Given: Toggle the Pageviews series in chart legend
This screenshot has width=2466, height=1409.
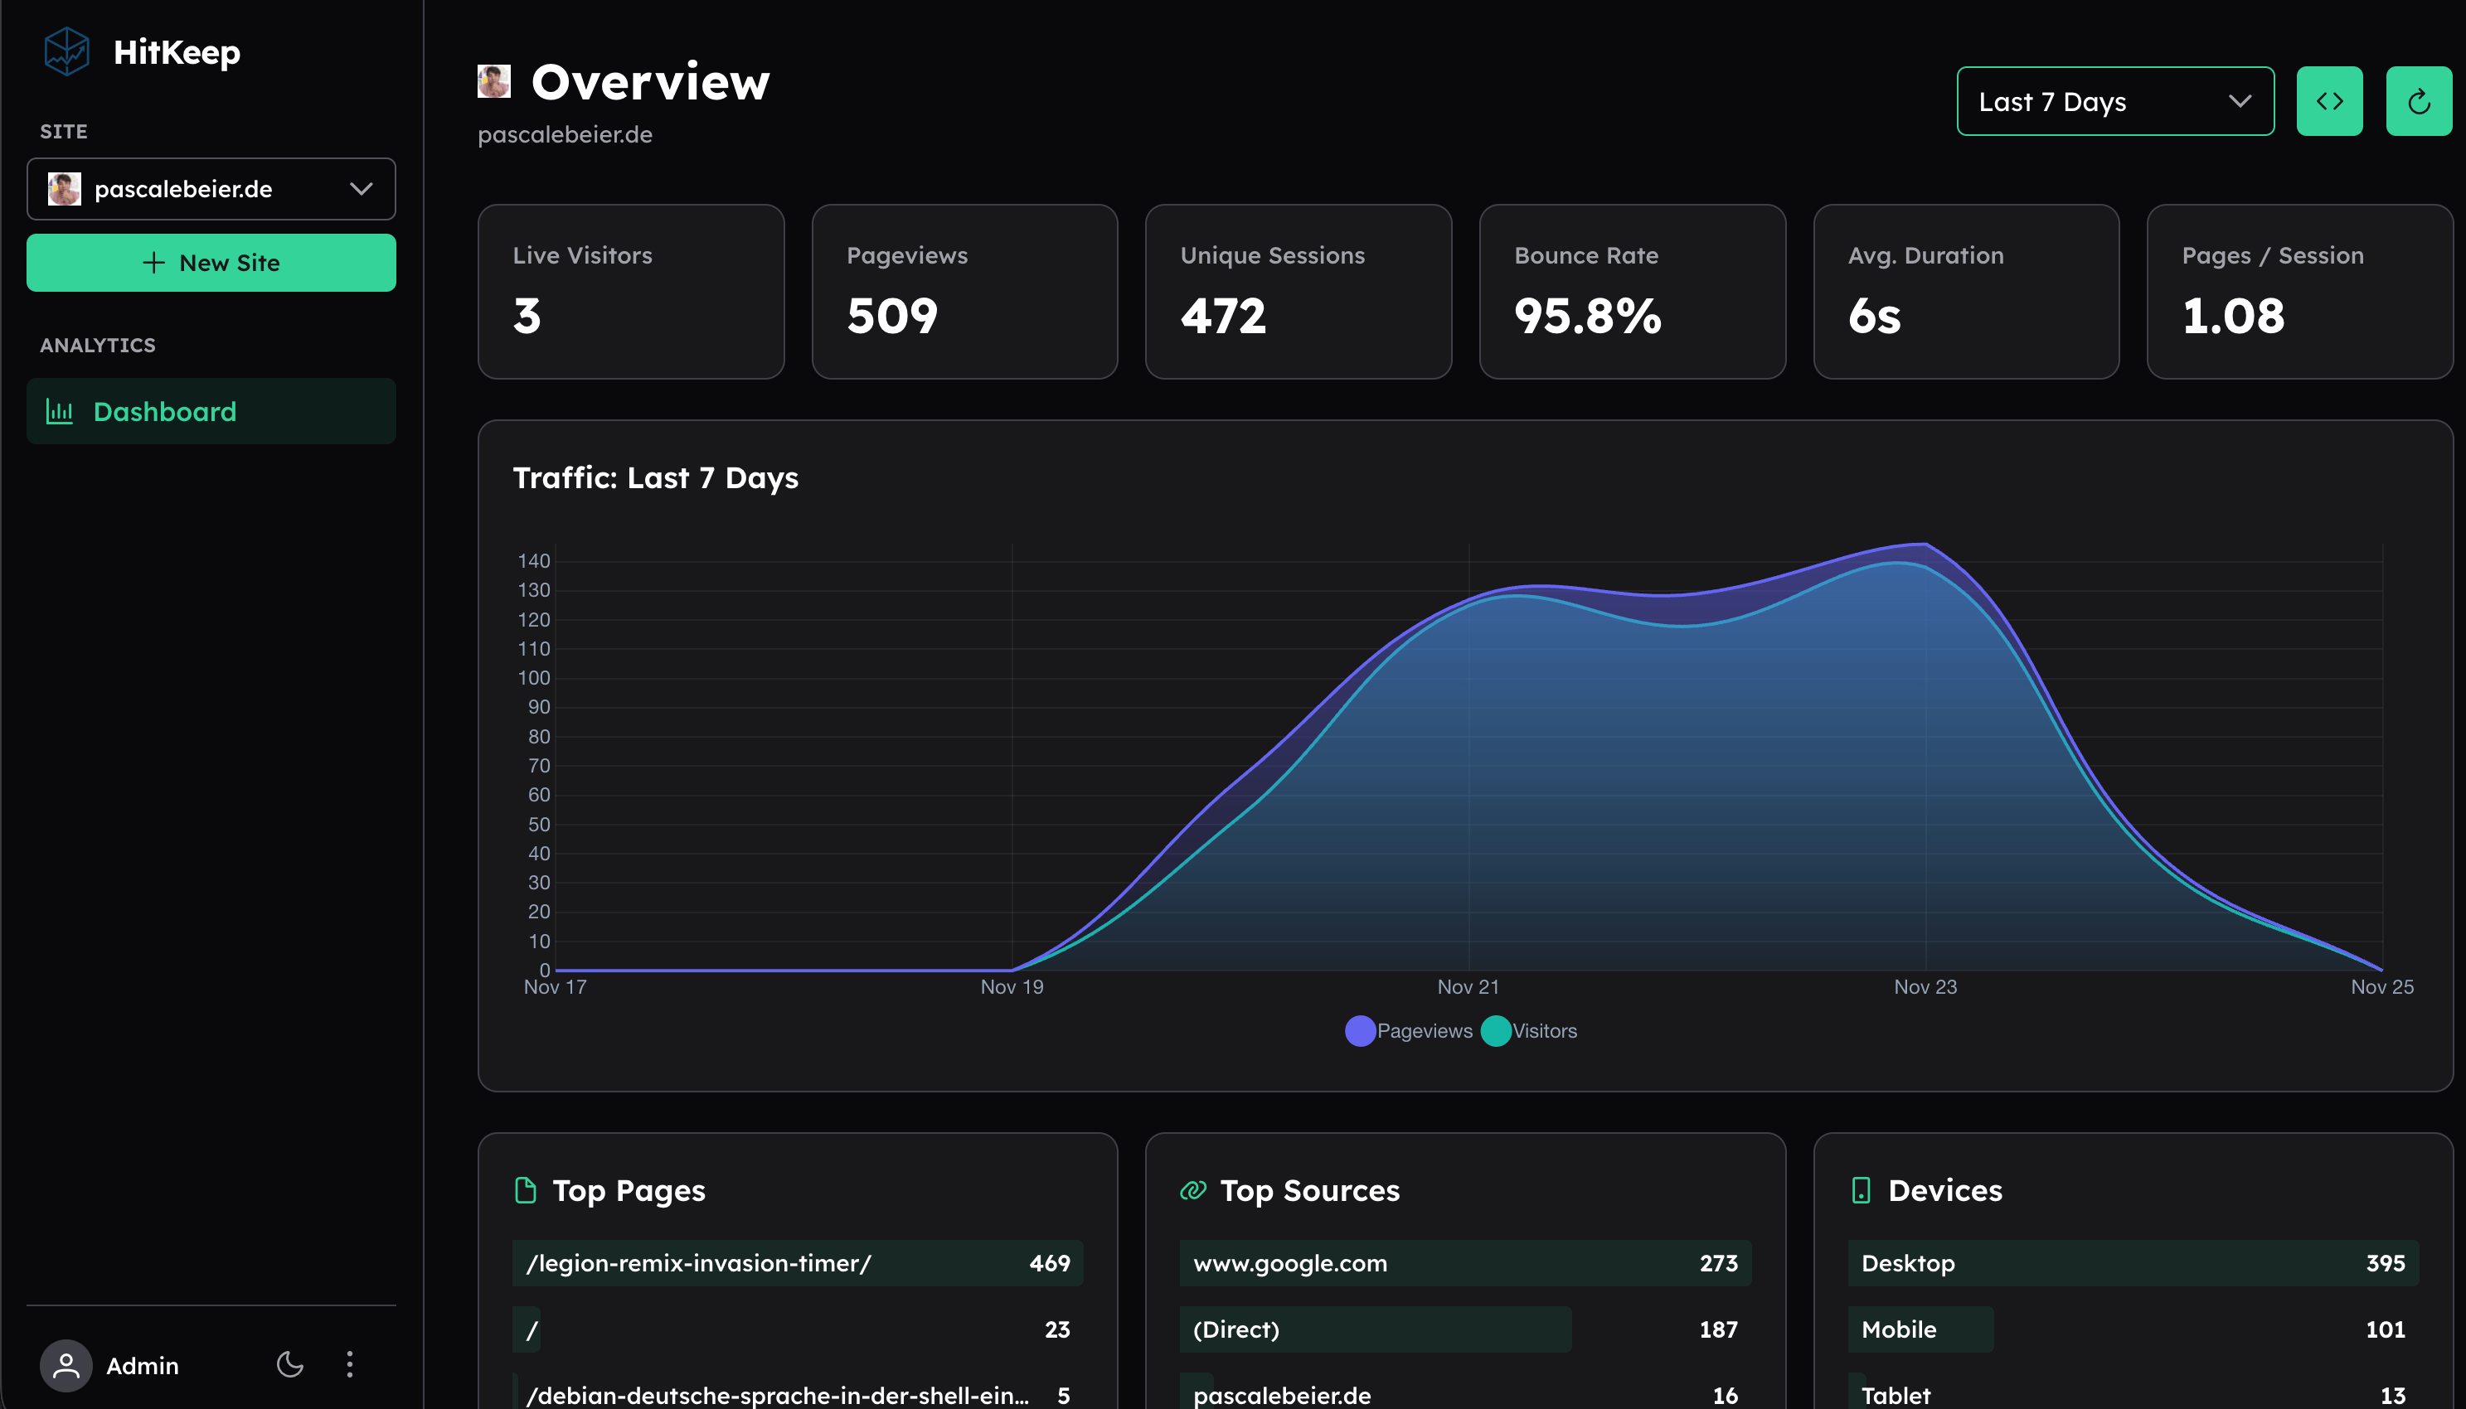Looking at the screenshot, I should [1408, 1030].
